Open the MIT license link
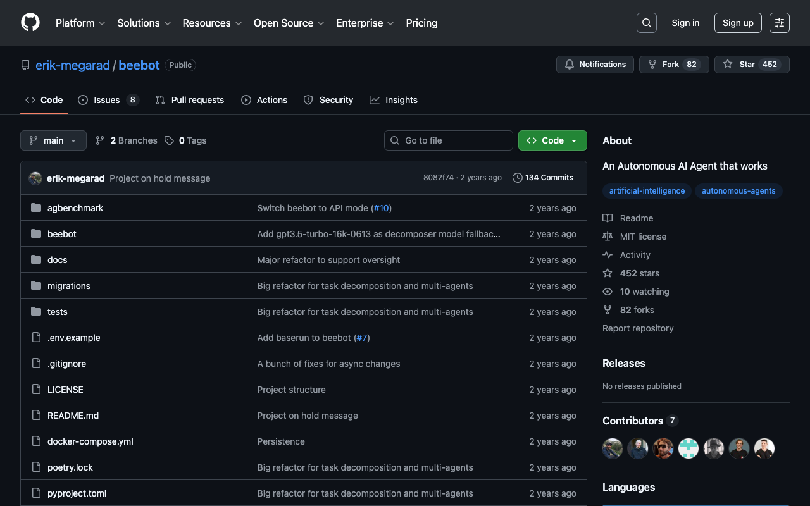This screenshot has width=810, height=506. pyautogui.click(x=643, y=237)
